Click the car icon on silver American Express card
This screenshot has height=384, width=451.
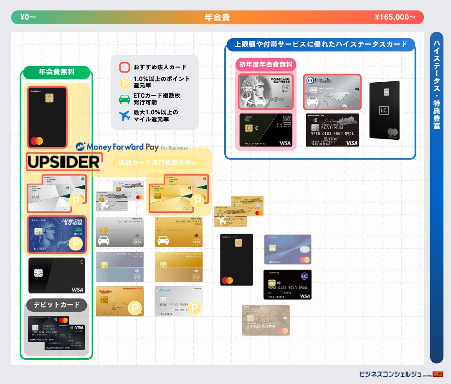pyautogui.click(x=260, y=101)
